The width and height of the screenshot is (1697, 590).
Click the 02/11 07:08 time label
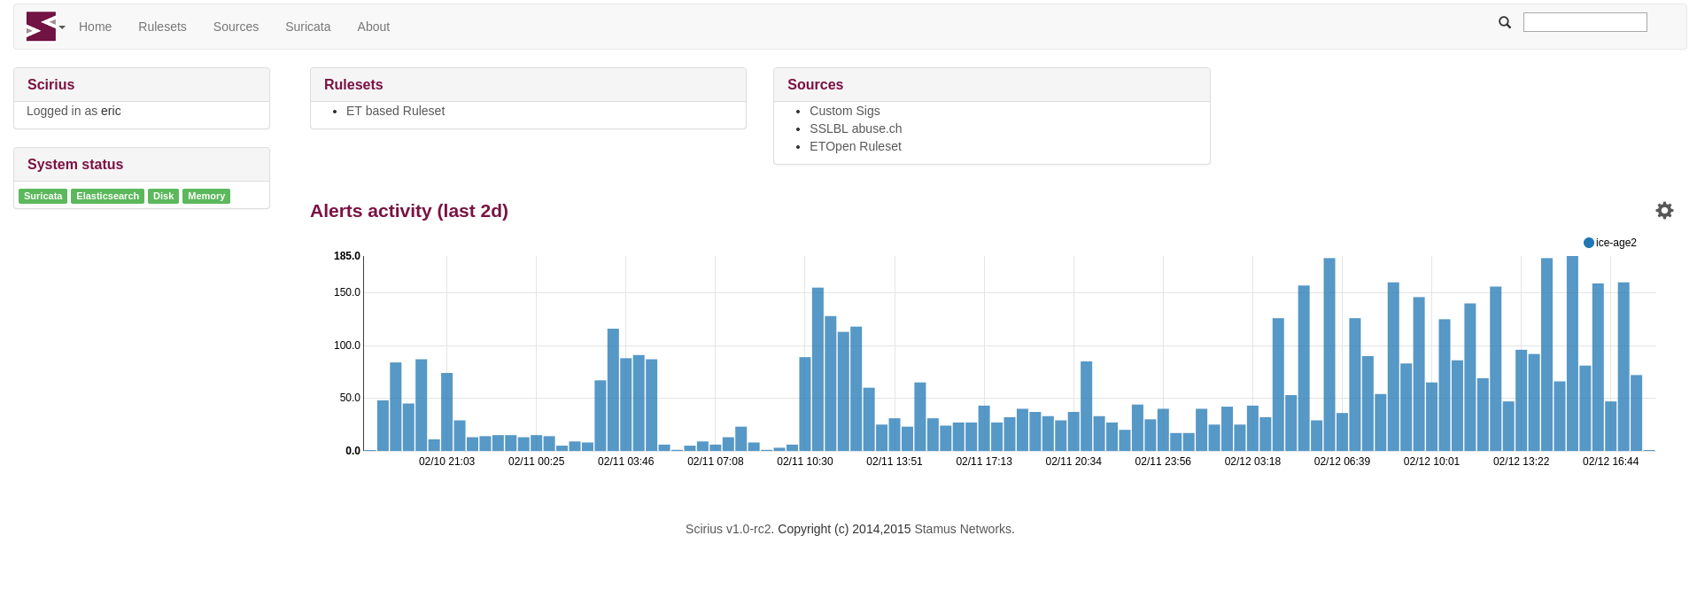point(716,462)
